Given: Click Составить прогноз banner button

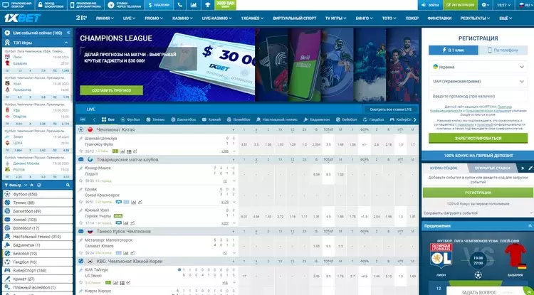Looking at the screenshot, I should (x=111, y=90).
